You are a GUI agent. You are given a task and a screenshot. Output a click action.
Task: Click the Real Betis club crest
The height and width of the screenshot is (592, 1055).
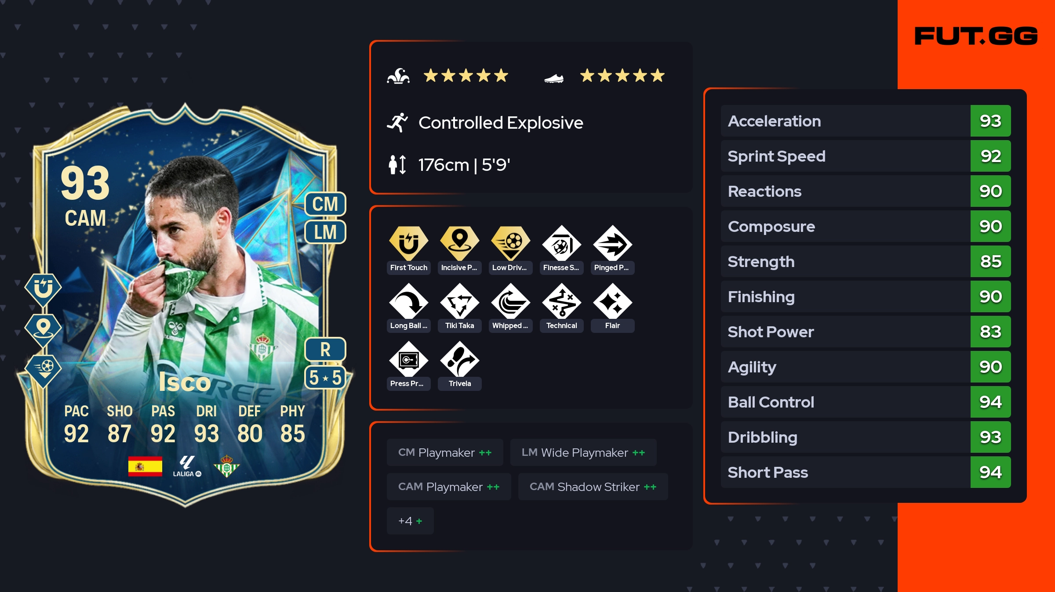tap(226, 466)
